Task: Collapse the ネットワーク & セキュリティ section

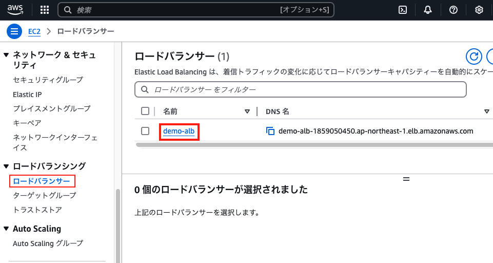Action: [6, 55]
